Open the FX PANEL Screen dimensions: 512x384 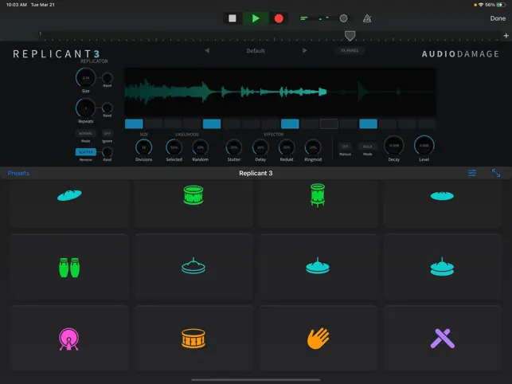[x=350, y=51]
